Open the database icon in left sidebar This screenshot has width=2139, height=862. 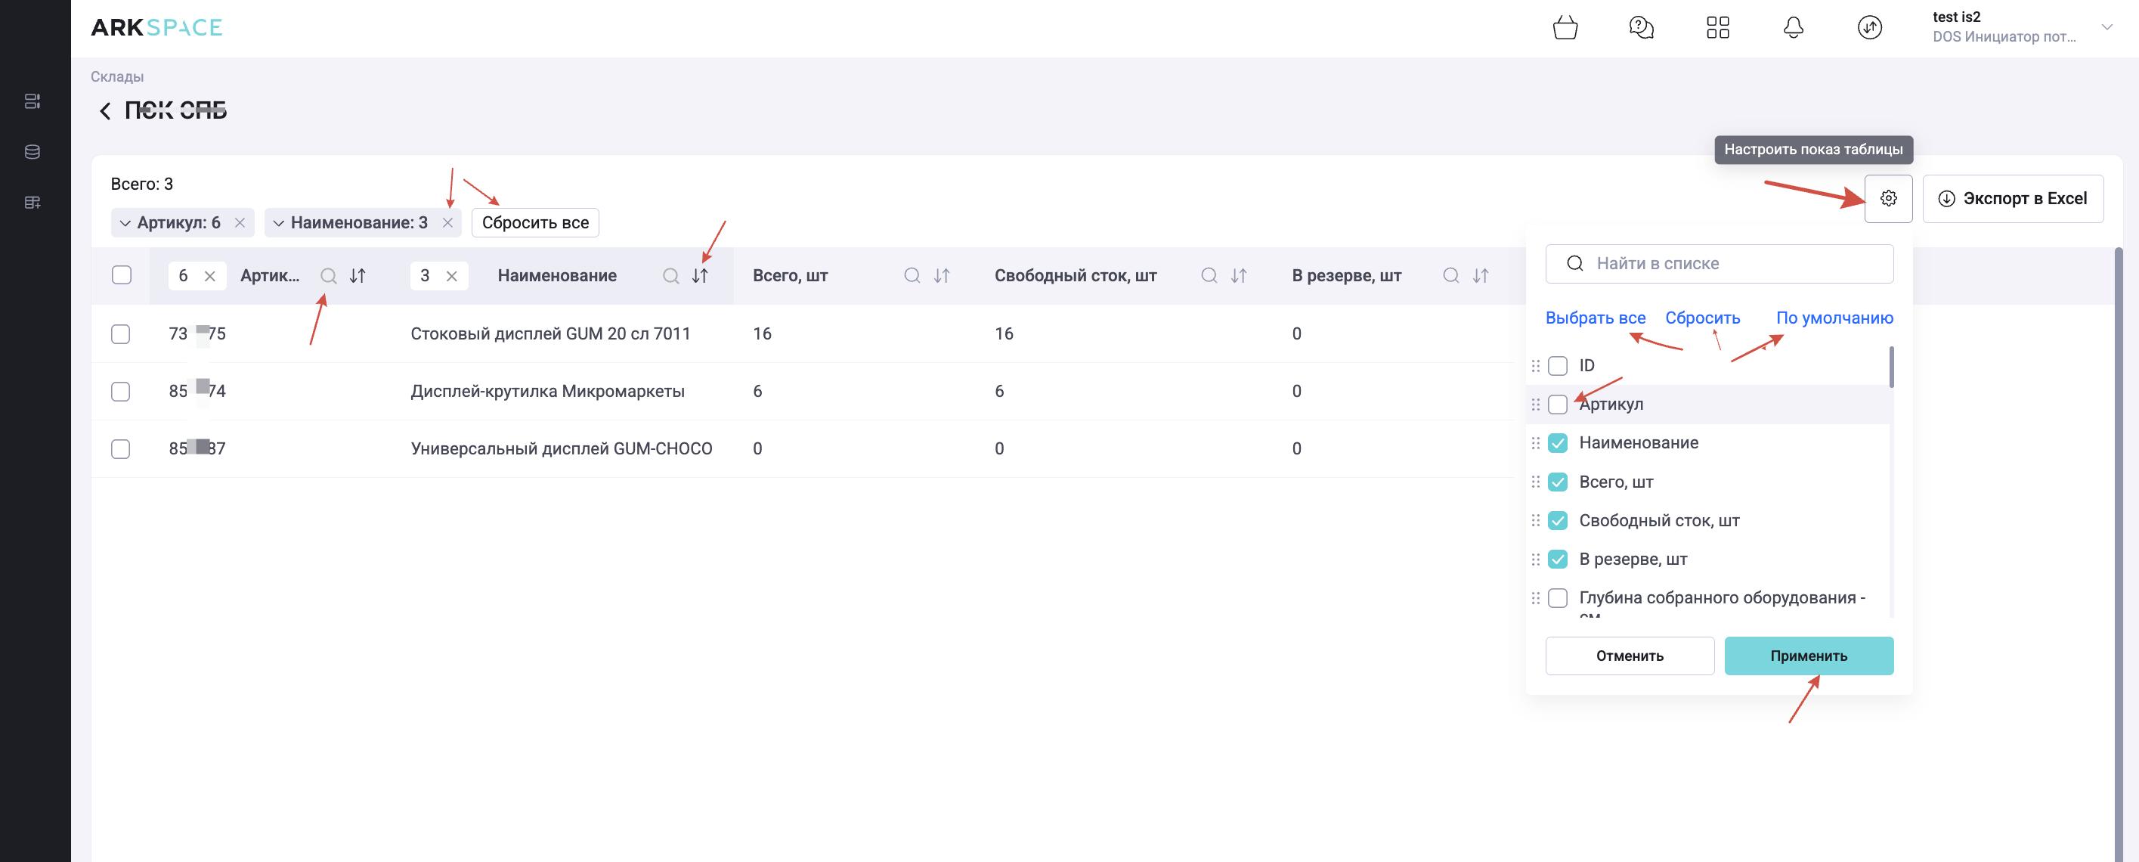click(33, 152)
